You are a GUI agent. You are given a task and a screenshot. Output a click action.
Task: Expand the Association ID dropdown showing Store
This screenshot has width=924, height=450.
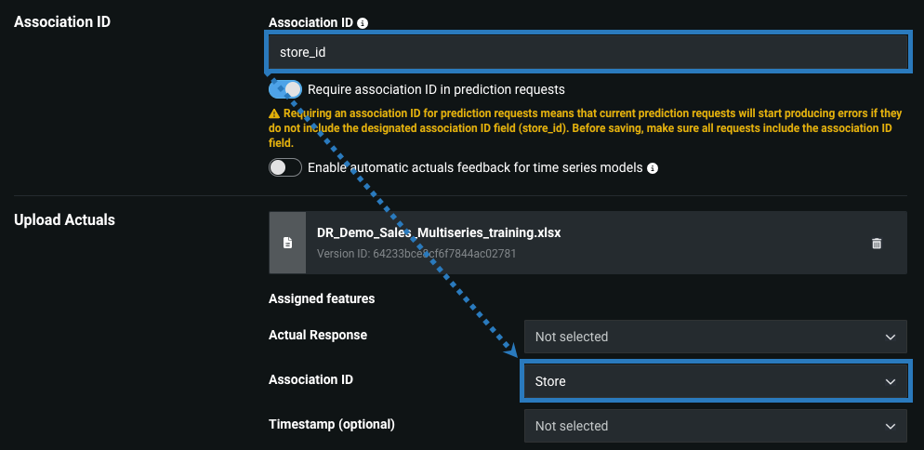714,381
